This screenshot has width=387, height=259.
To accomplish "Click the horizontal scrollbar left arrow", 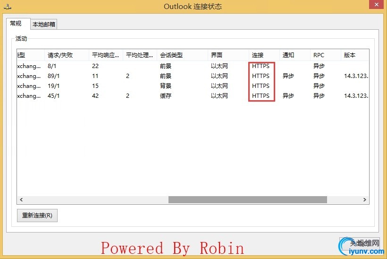I will coord(21,199).
